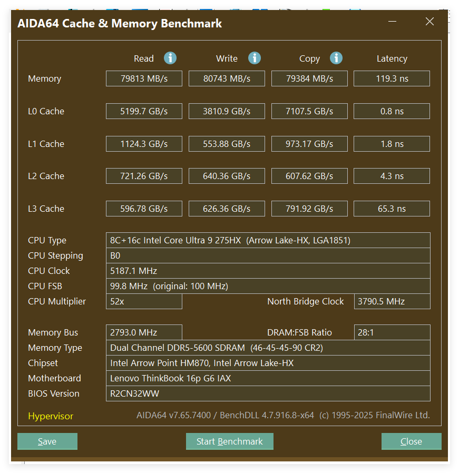Select L0 Cache write 3810.9 GB/s

pyautogui.click(x=227, y=111)
